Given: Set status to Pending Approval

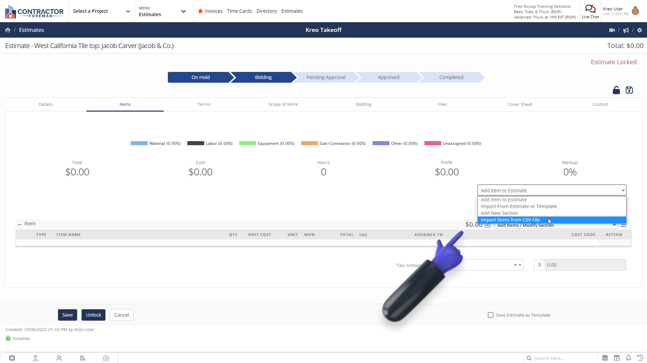Looking at the screenshot, I should tap(326, 77).
